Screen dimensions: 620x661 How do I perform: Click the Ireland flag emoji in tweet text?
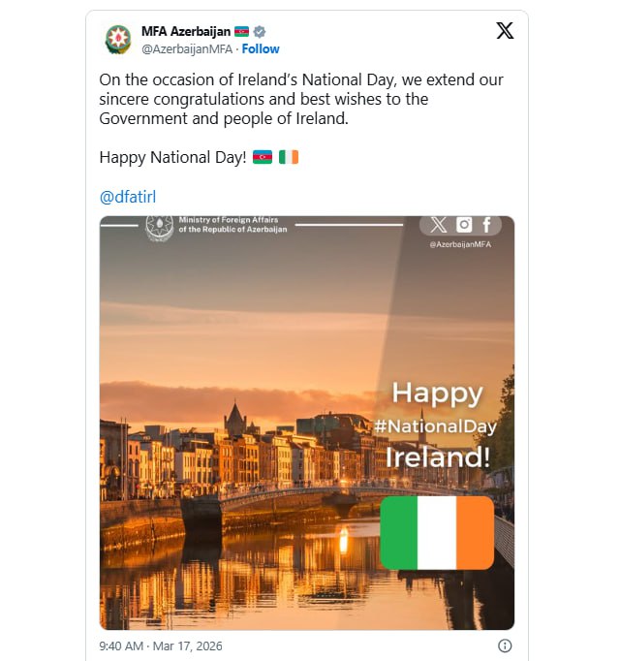(x=289, y=156)
